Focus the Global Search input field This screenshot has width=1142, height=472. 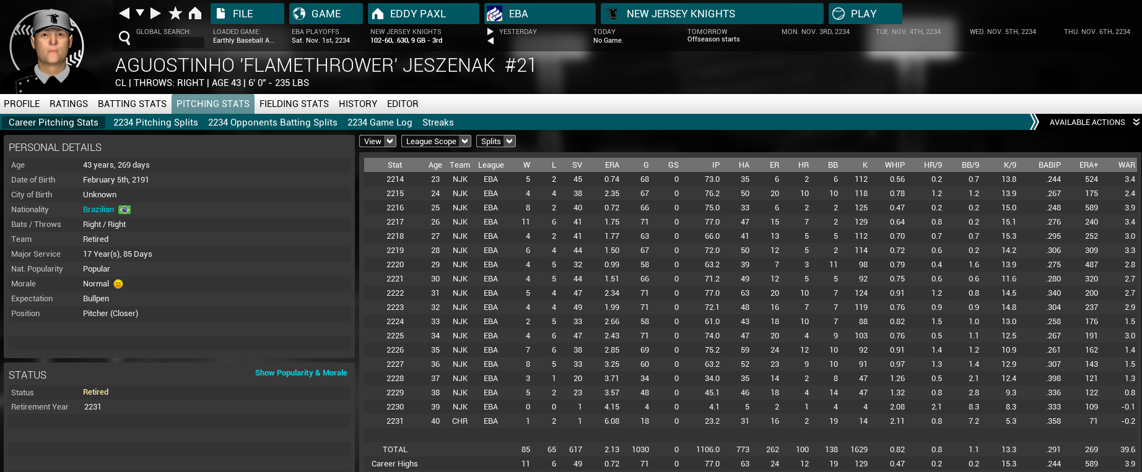tap(170, 43)
